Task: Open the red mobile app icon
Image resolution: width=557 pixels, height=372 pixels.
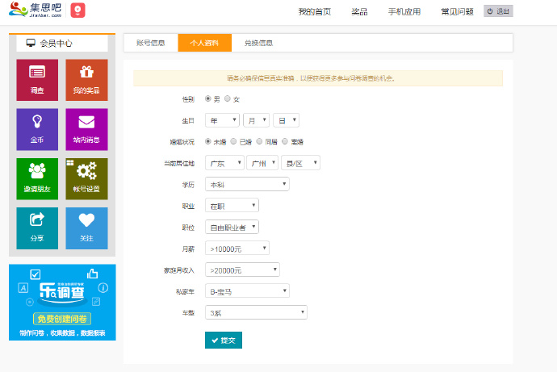Action: 77,10
